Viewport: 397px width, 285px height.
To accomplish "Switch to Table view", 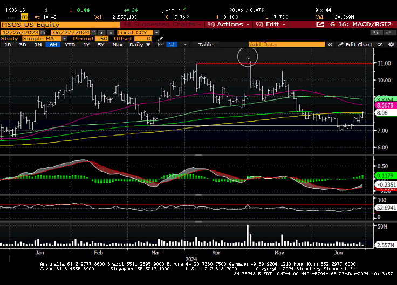I will [206, 45].
